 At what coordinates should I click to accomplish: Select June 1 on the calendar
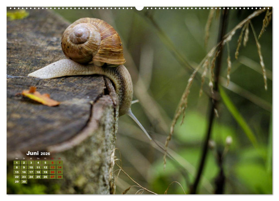tap(17, 163)
